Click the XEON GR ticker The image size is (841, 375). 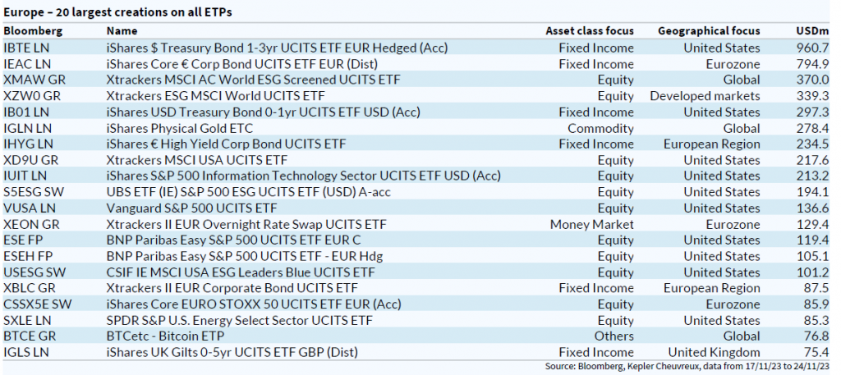pos(31,224)
